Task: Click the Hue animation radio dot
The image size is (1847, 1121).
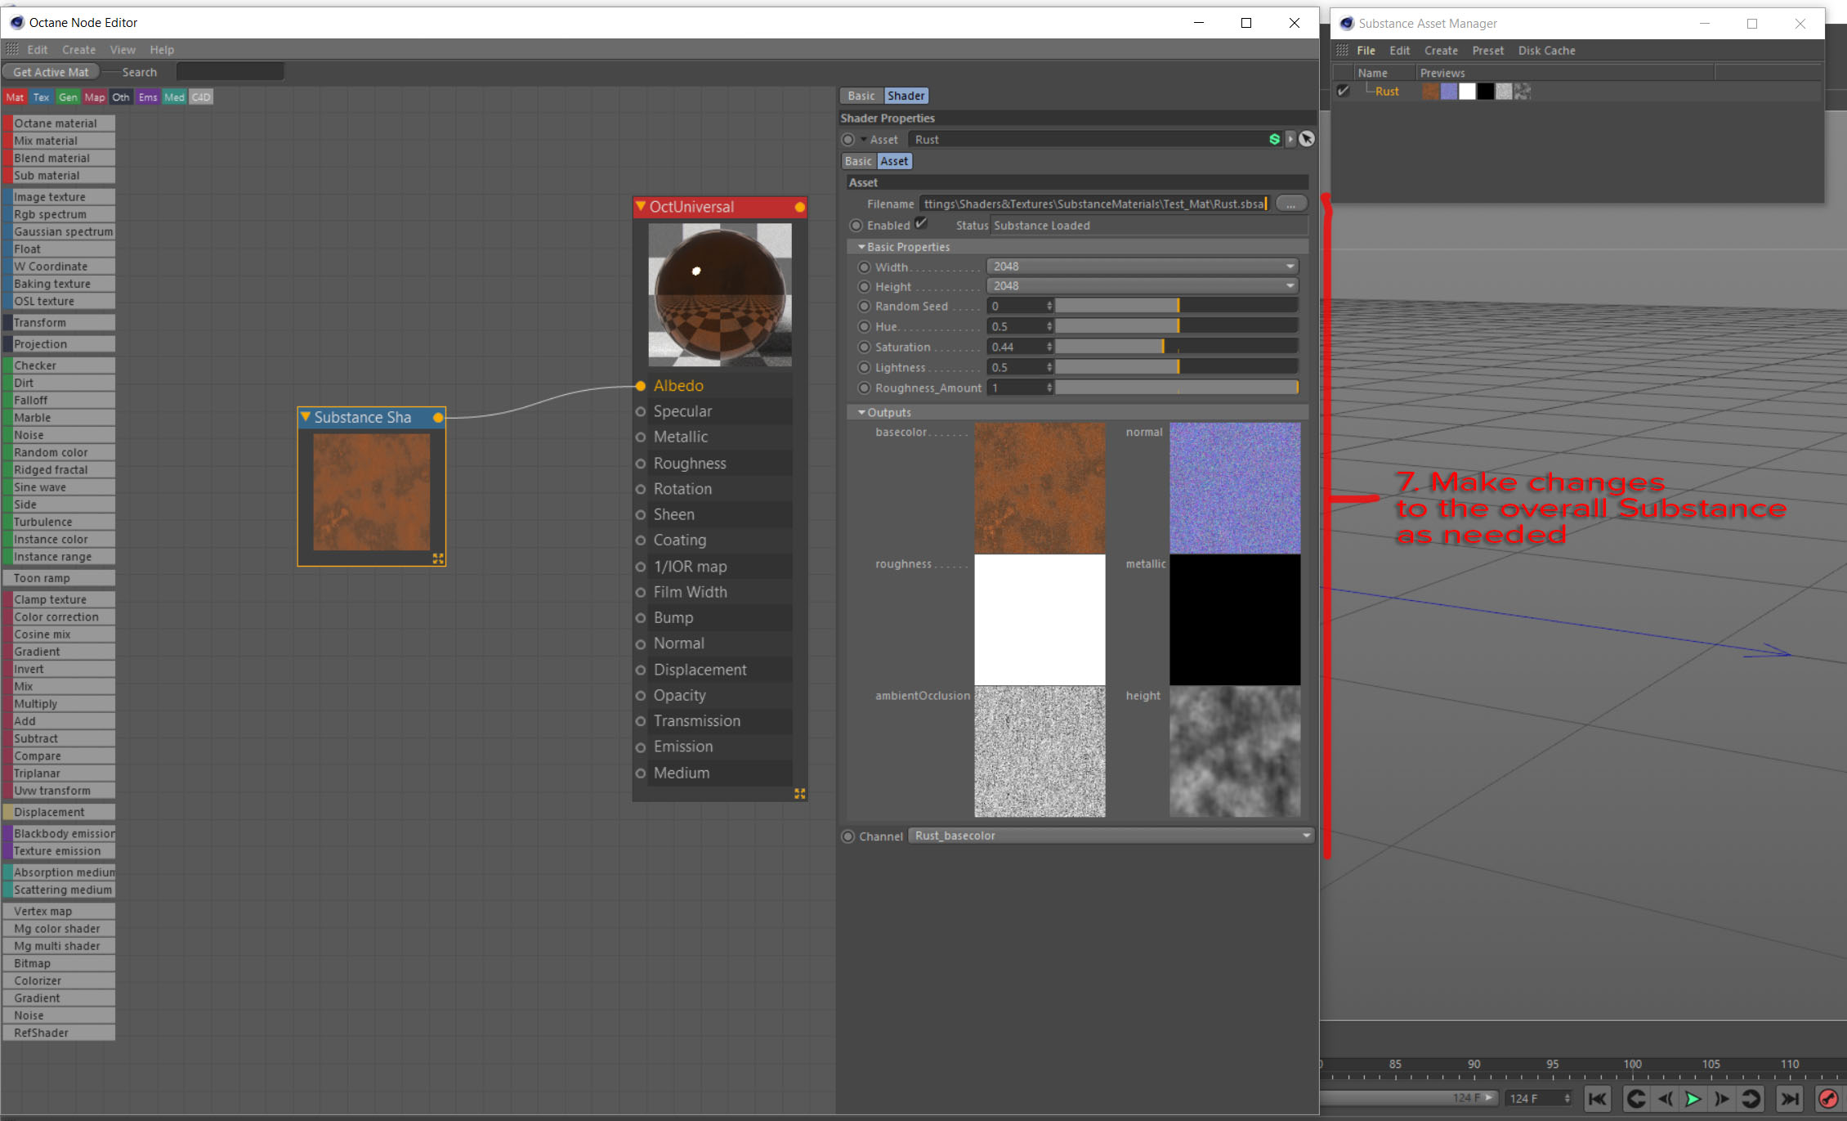Action: click(864, 327)
